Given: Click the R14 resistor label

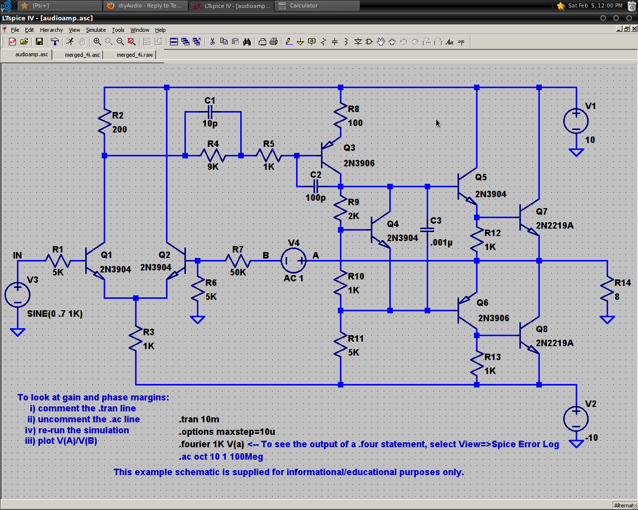Looking at the screenshot, I should [623, 282].
